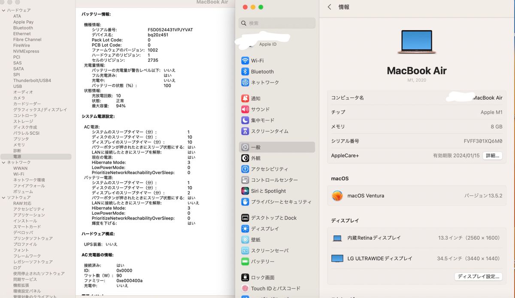The width and height of the screenshot is (515, 298).
Task: Open the 通知 bell icon in System Settings
Action: (245, 99)
